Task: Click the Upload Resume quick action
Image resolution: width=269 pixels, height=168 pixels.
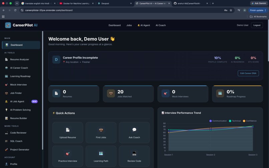Action: pos(68,133)
